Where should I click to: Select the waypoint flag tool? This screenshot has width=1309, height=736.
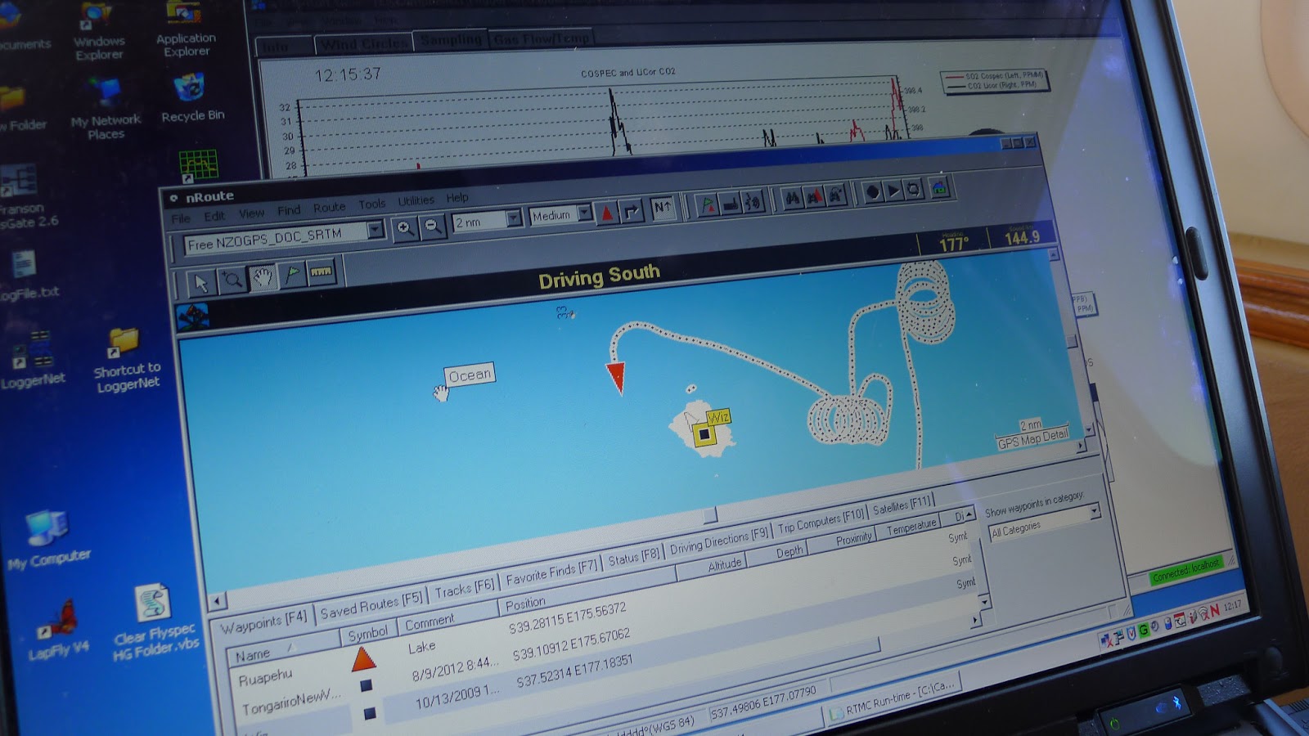(292, 275)
